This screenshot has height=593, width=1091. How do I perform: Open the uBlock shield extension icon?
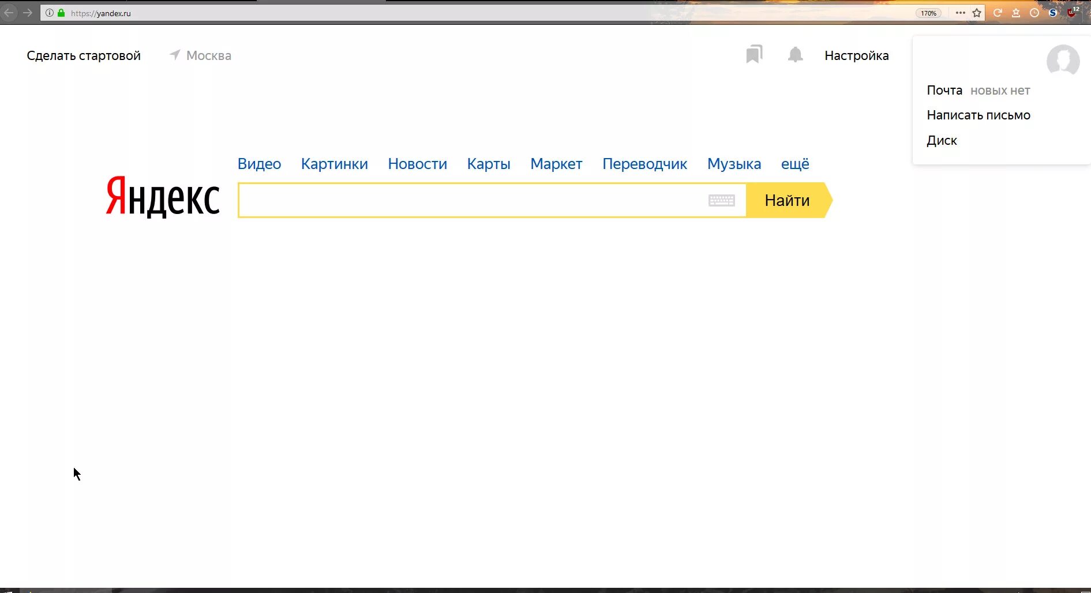coord(1072,12)
